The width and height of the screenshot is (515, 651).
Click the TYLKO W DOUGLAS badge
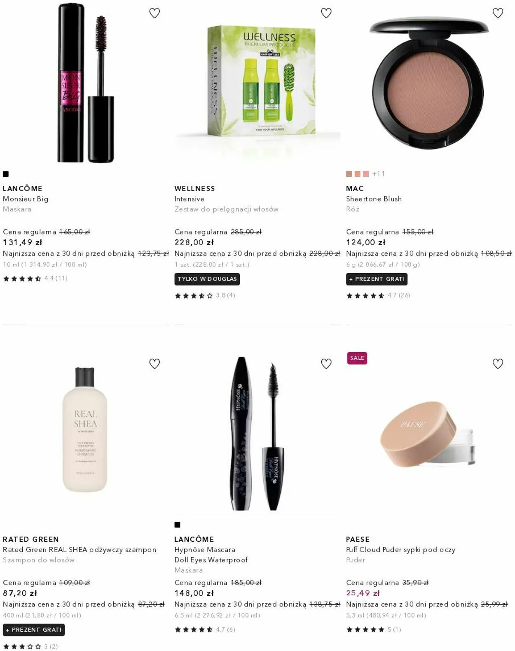click(x=207, y=279)
